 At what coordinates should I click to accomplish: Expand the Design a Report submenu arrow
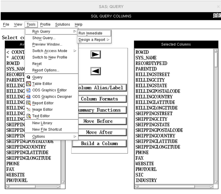tap(108, 40)
